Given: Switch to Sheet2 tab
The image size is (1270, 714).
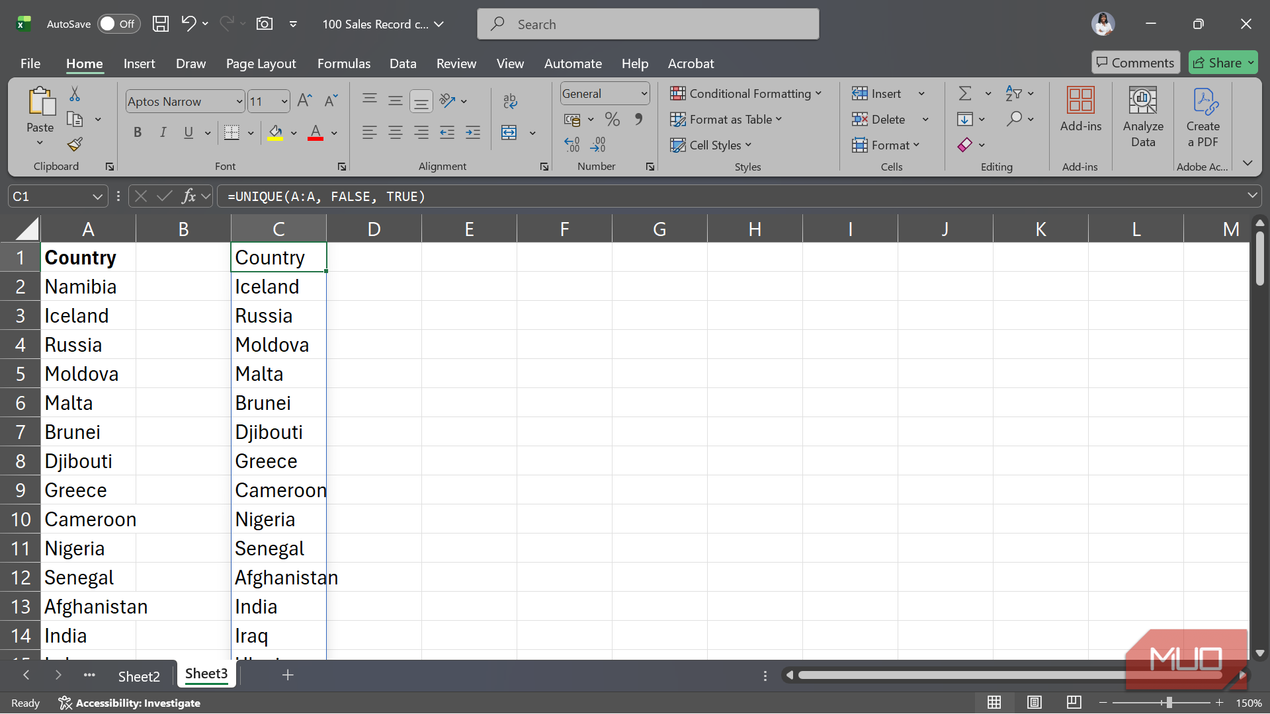Looking at the screenshot, I should click(139, 676).
